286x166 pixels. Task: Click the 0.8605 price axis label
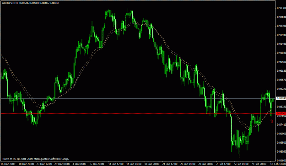point(281,151)
